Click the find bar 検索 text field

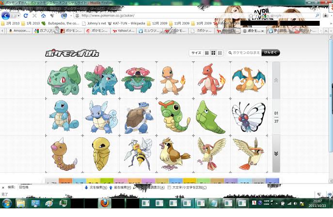[50, 187]
